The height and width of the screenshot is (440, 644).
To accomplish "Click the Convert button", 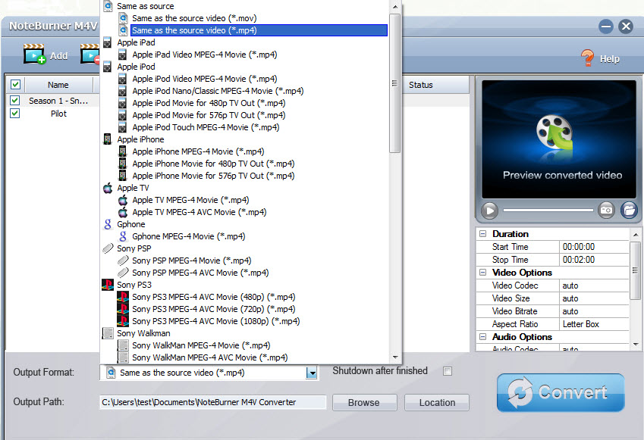I will [x=561, y=392].
